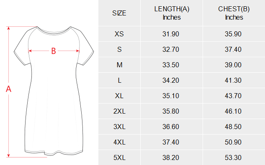Screen dimensions: 265x165
Task: Click the red letter B chest label
Action: point(54,51)
